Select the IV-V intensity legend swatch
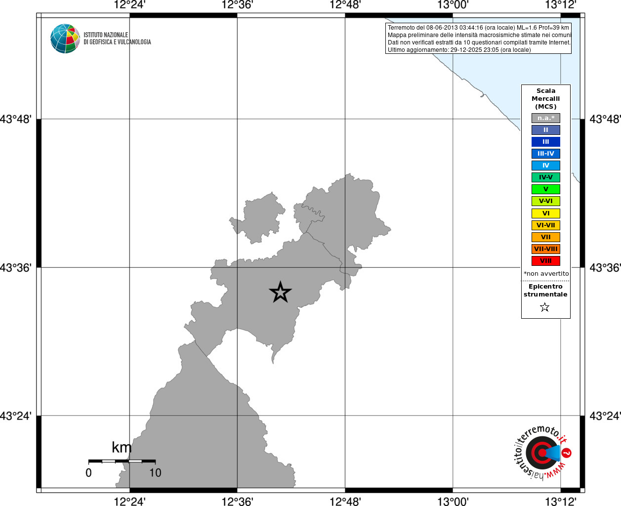 click(546, 177)
